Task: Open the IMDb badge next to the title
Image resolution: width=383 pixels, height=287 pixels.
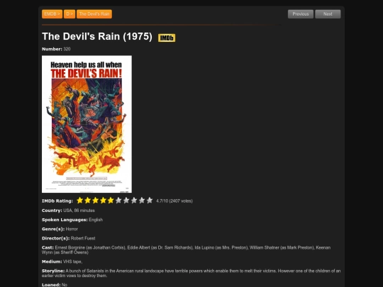Action: click(x=167, y=38)
